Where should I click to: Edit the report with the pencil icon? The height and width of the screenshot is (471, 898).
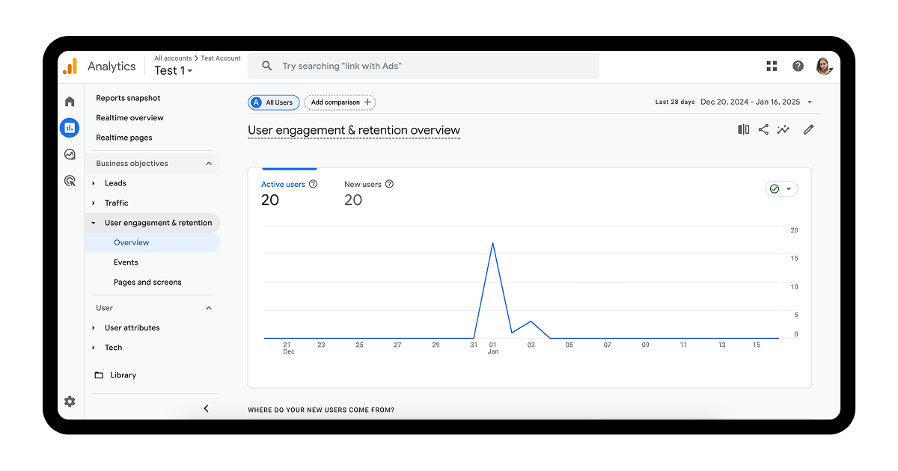pyautogui.click(x=808, y=129)
